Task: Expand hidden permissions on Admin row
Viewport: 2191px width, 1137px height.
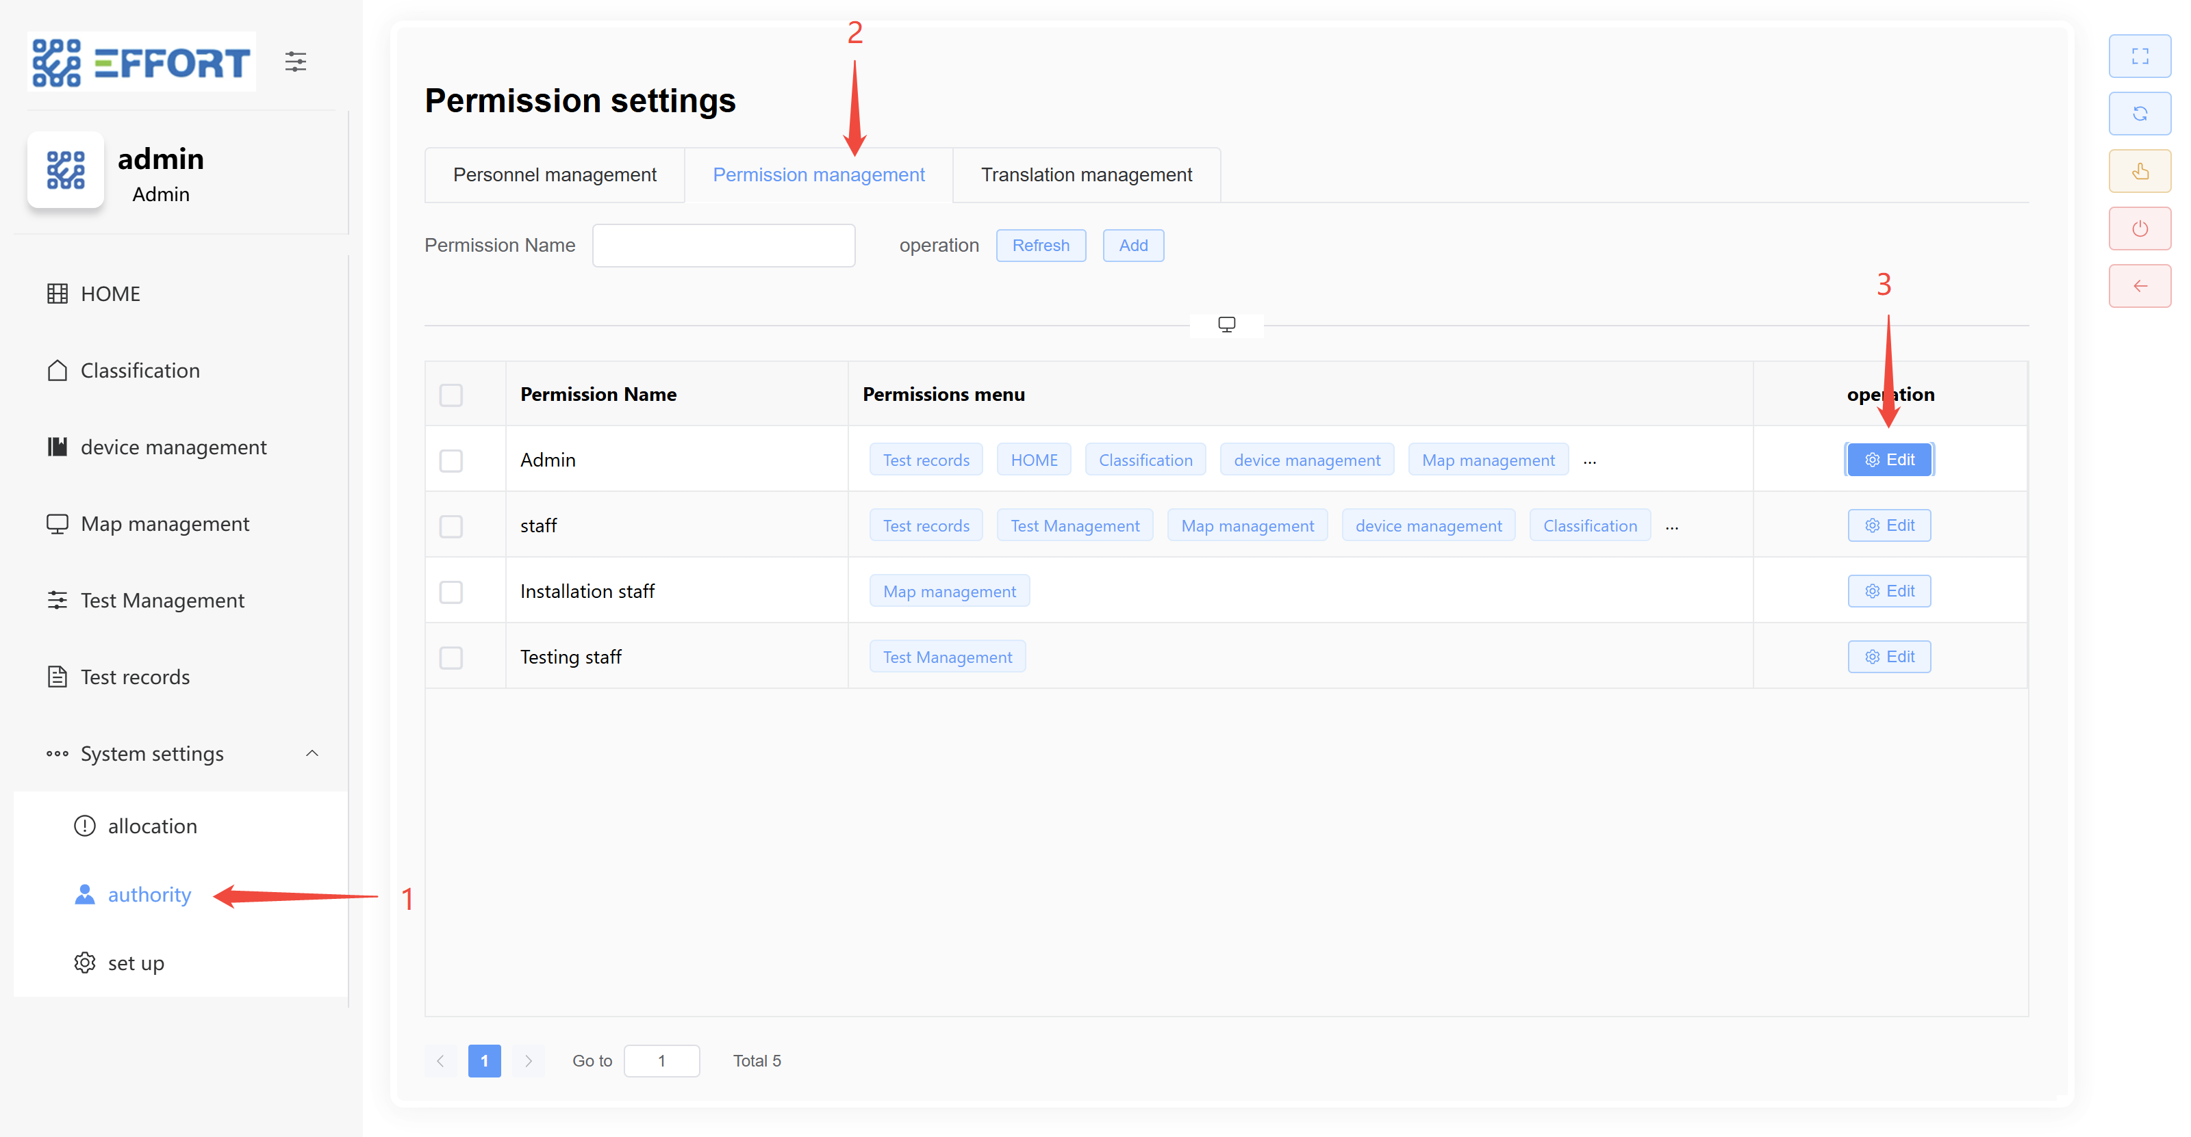Action: point(1588,461)
